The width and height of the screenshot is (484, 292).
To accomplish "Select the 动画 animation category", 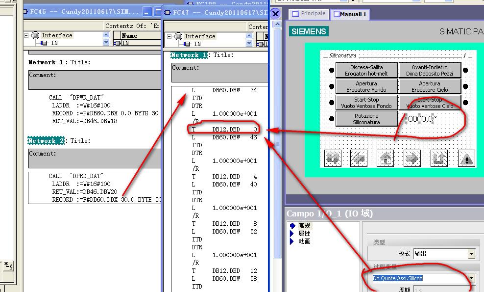I will pos(304,241).
